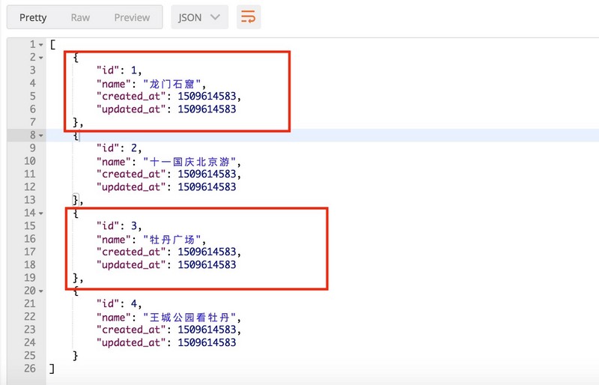Switch to the Raw view tab
The width and height of the screenshot is (599, 385).
[x=80, y=17]
